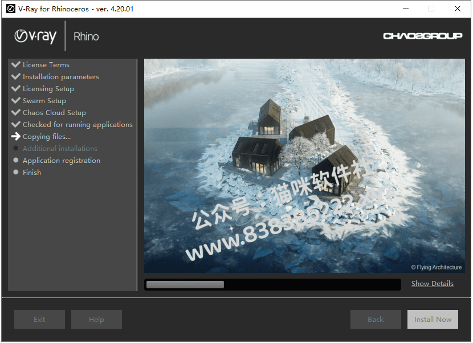473x343 pixels.
Task: Select the License Terms step
Action: 46,65
